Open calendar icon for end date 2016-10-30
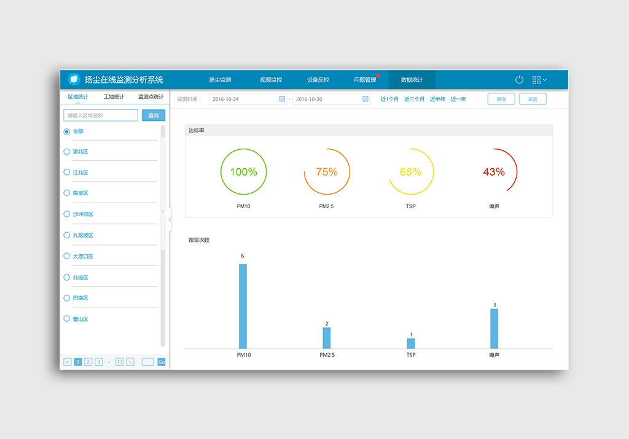Screen dimensions: 629x439 [x=365, y=99]
